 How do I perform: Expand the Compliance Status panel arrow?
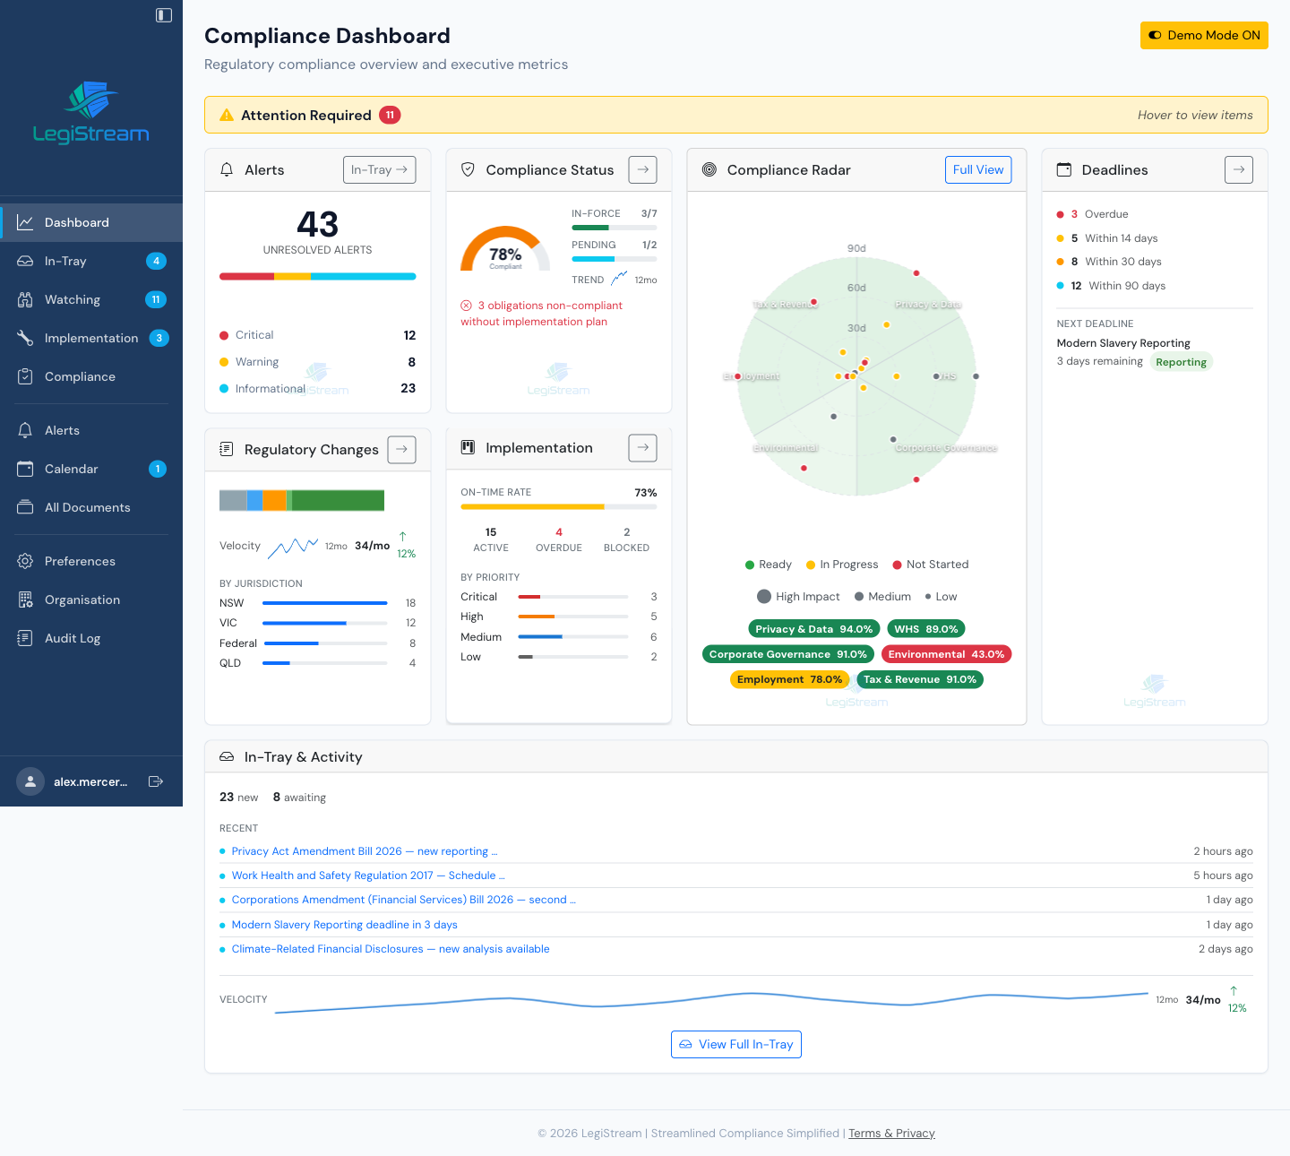(642, 169)
